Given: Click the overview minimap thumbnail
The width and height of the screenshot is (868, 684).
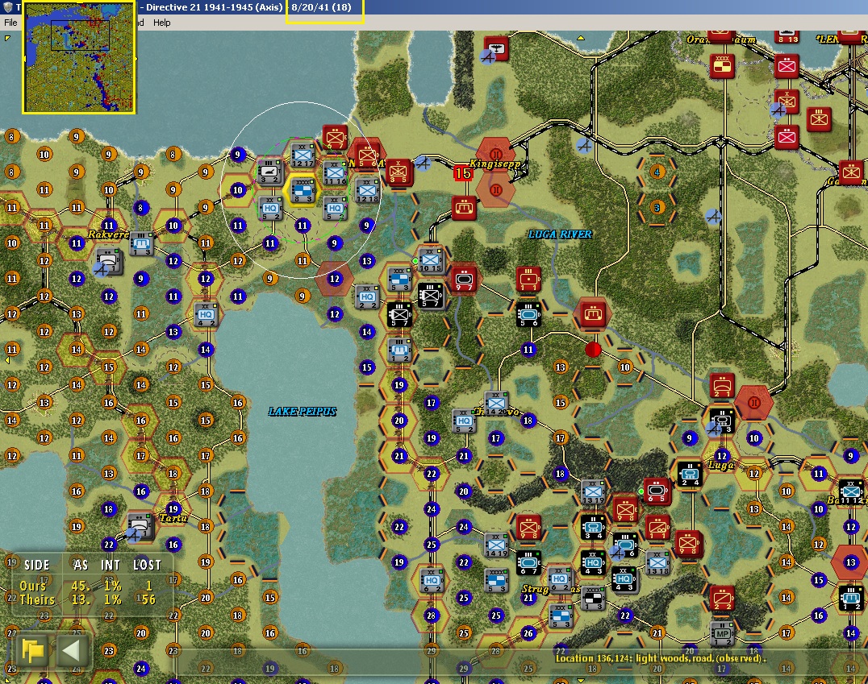Looking at the screenshot, I should click(79, 57).
